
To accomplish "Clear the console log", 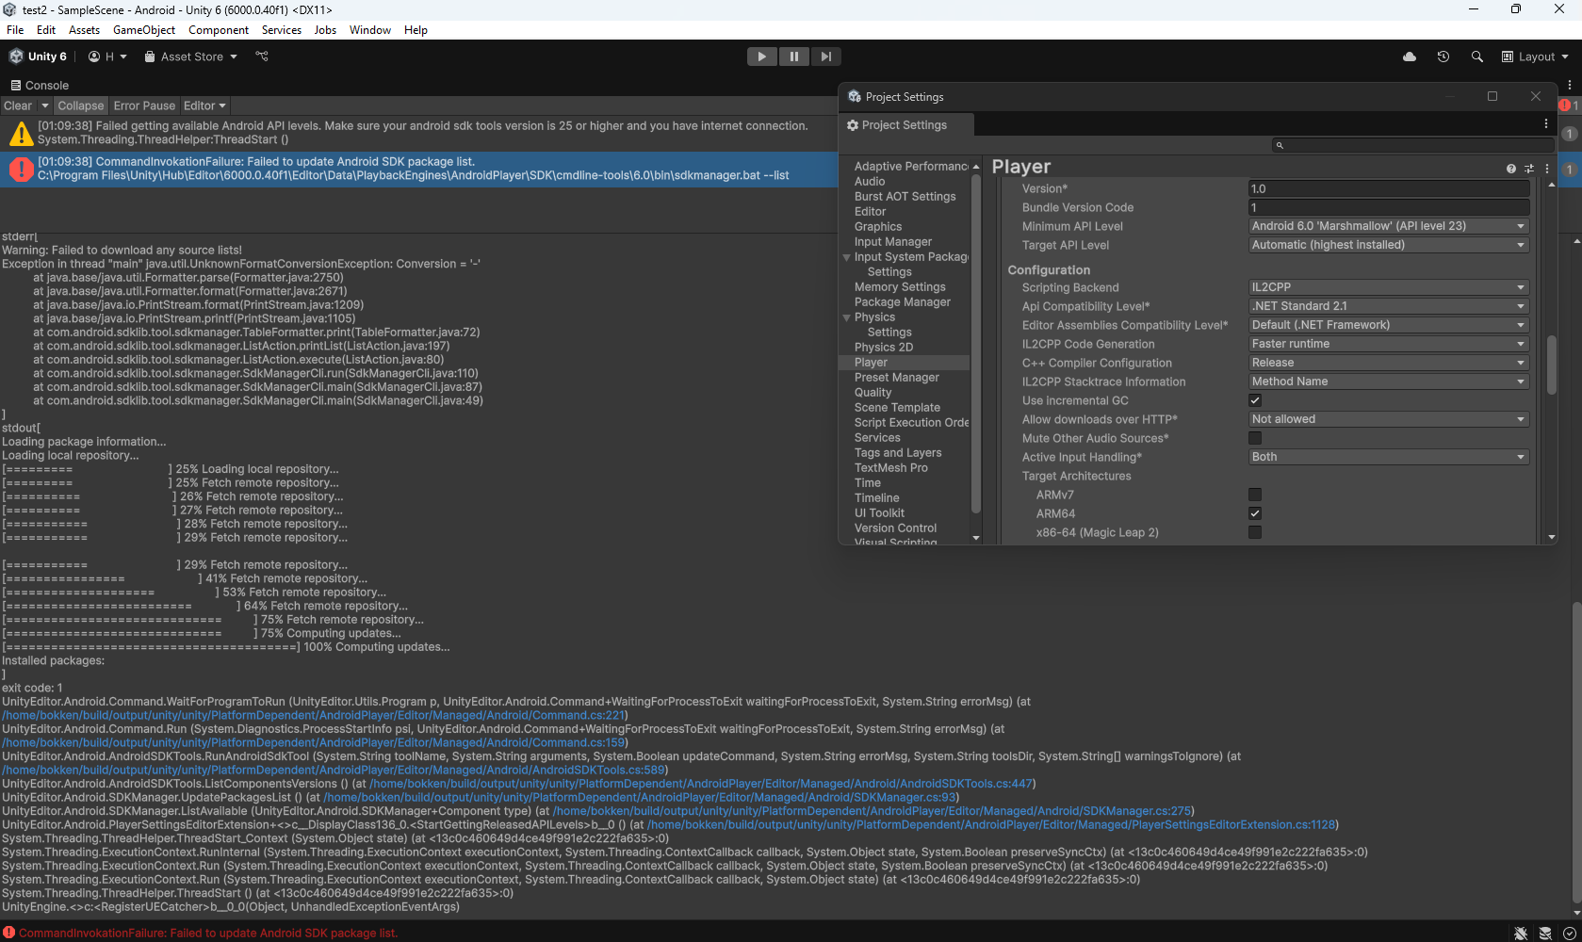I will (x=18, y=106).
